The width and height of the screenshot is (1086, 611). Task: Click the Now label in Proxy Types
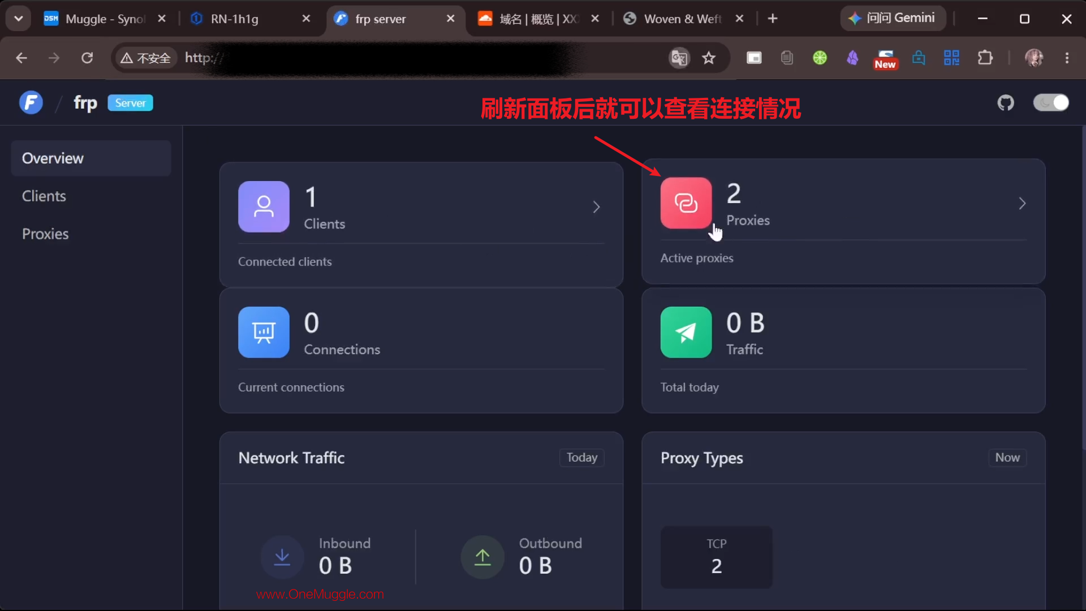(1007, 457)
